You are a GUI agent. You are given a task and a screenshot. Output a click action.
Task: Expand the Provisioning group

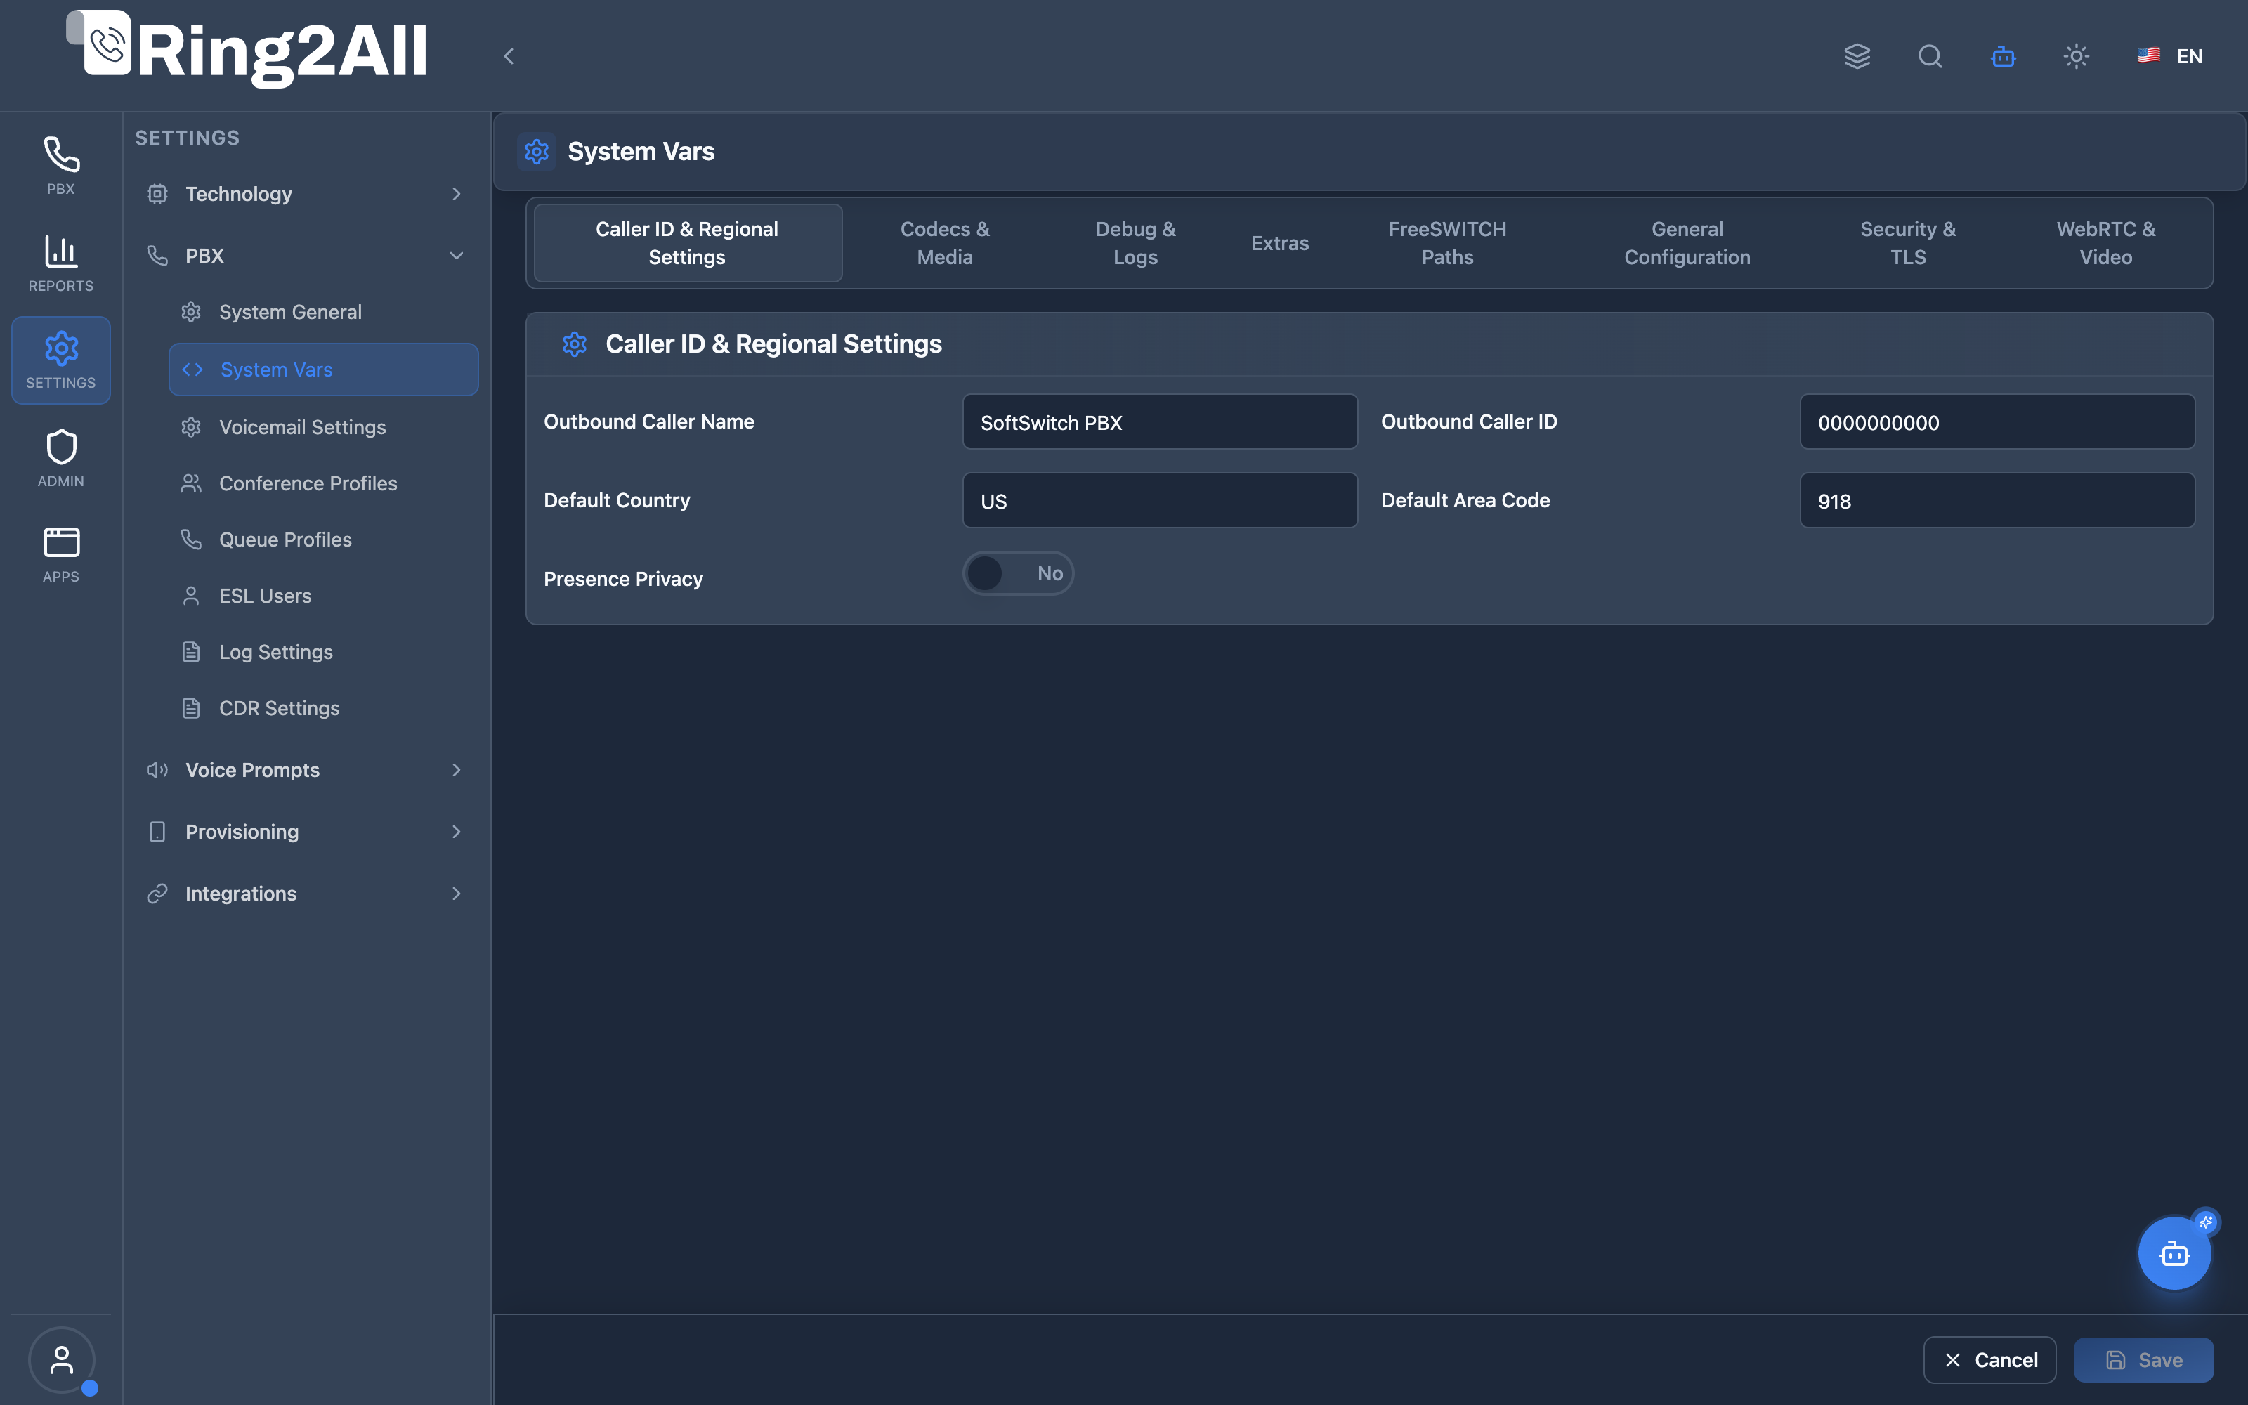306,832
